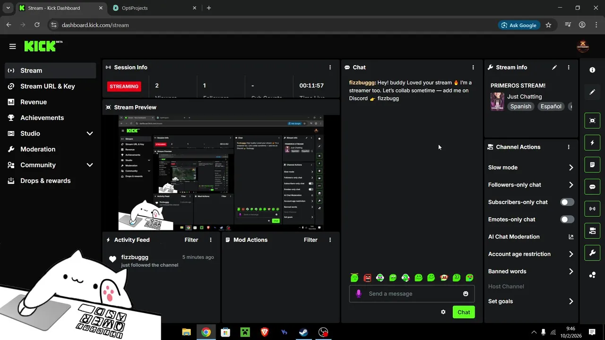Click the green Chat send button
The height and width of the screenshot is (340, 605).
point(464,312)
